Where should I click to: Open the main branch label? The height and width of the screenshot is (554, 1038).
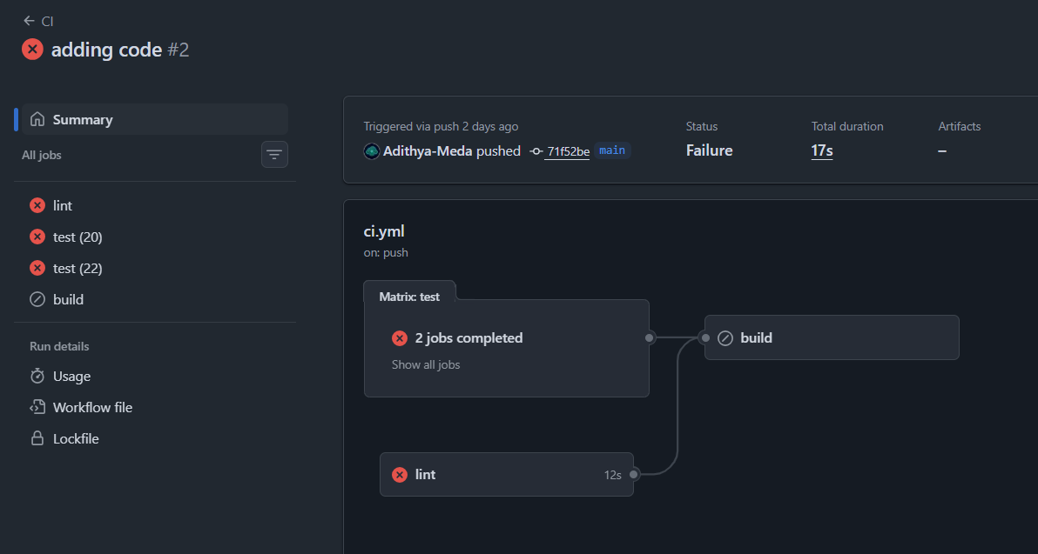[612, 150]
